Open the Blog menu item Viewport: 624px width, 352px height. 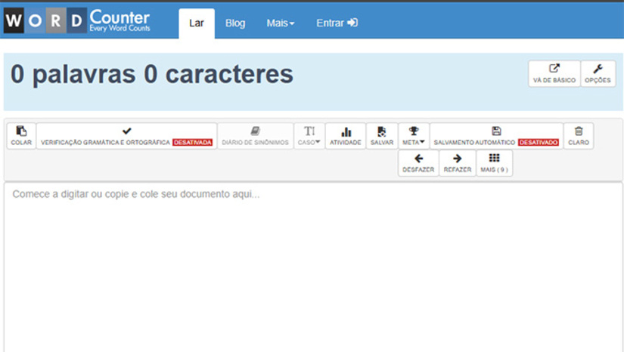click(x=235, y=23)
